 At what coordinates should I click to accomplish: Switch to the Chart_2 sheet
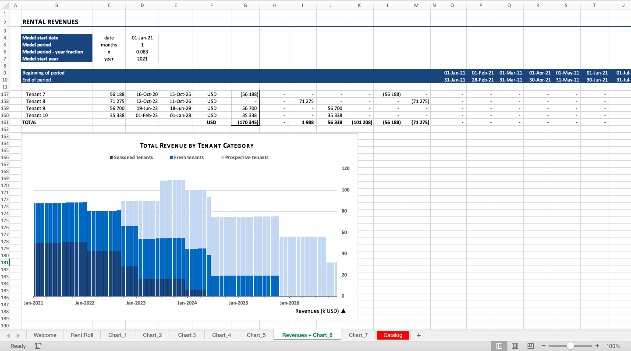(152, 335)
